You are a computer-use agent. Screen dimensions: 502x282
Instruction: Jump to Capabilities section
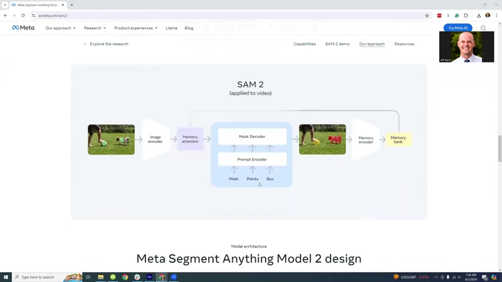tap(304, 44)
